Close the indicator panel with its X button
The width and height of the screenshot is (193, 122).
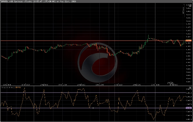(190, 88)
